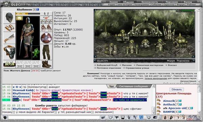Go to the Вокзал location
This screenshot has height=122, width=203.
coord(172,65)
